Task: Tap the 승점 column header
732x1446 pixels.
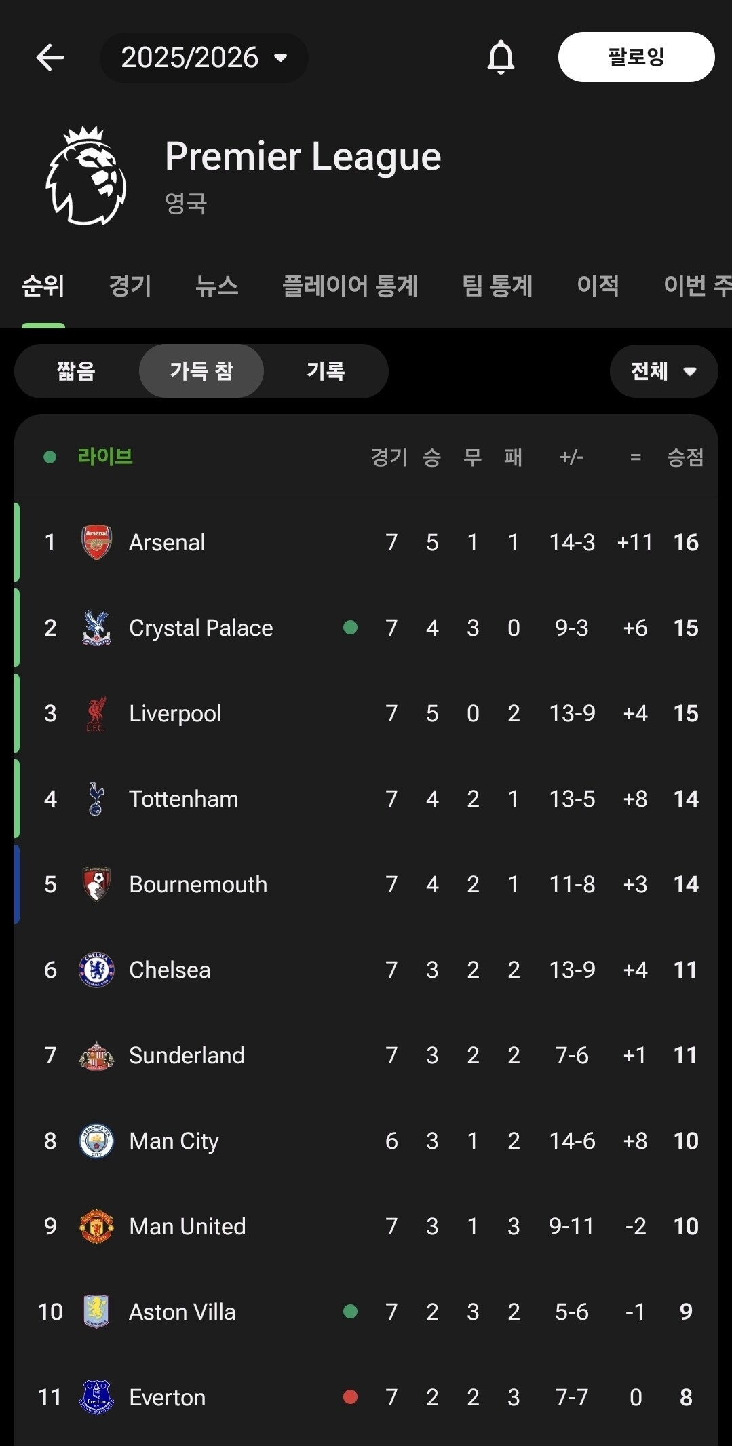Action: 685,457
